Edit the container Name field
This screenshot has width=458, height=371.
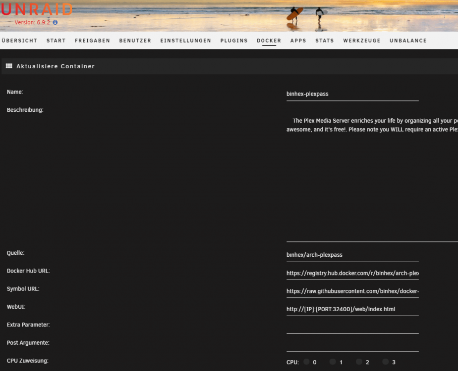tap(352, 94)
